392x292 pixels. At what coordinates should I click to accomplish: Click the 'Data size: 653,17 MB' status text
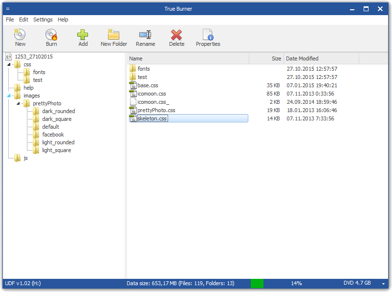152,283
